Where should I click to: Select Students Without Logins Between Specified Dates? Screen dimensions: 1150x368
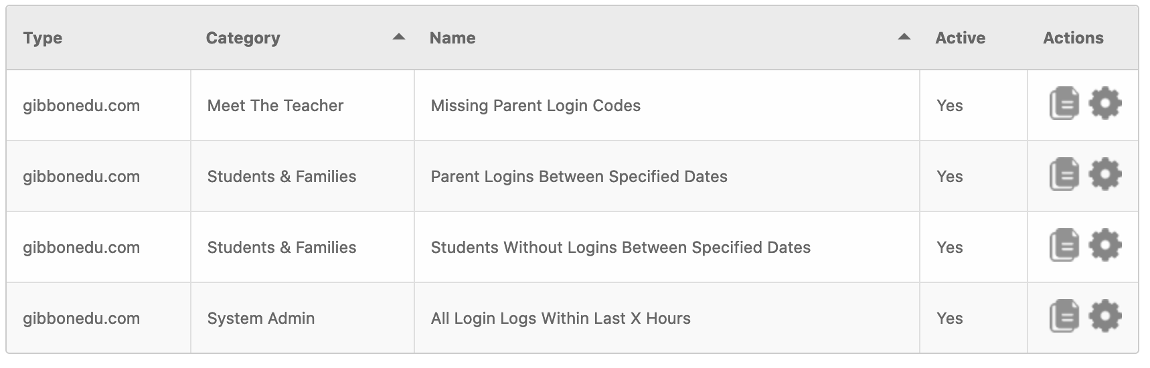coord(621,248)
